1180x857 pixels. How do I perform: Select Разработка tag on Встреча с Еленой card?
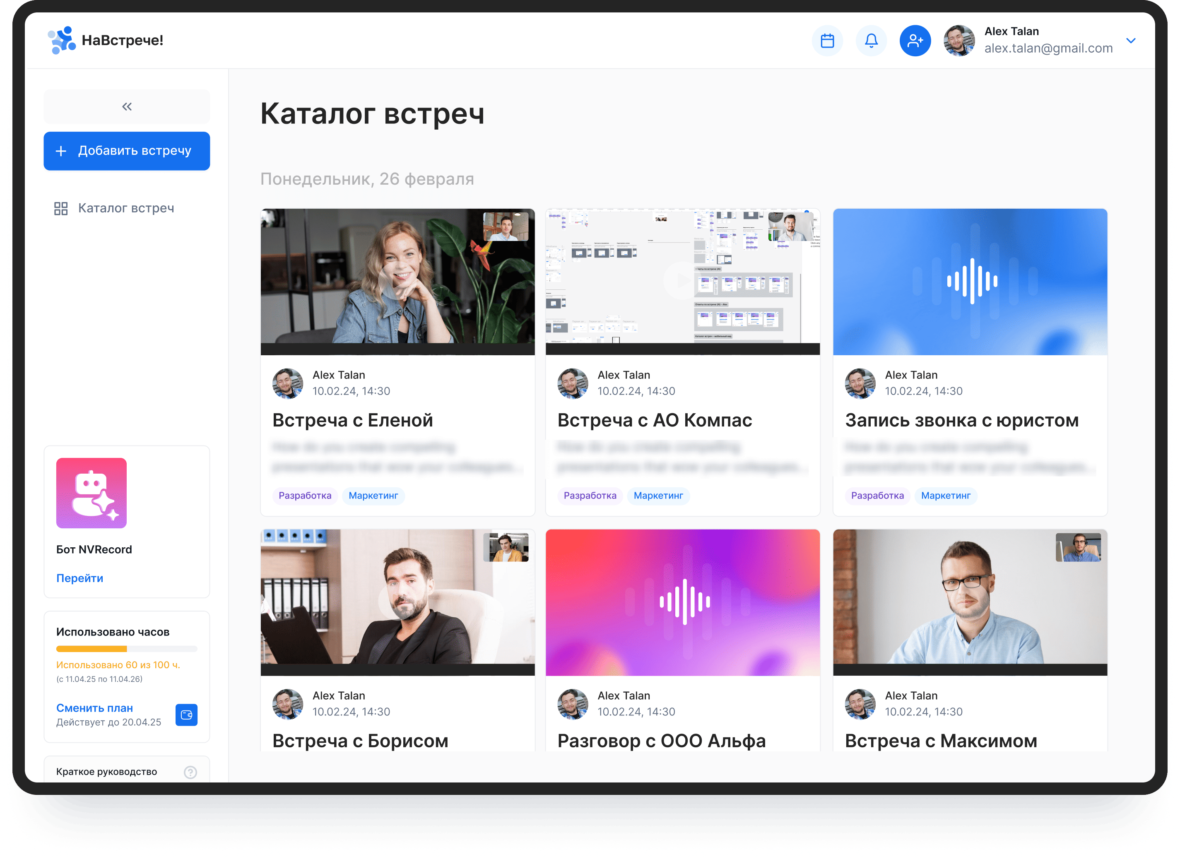305,496
